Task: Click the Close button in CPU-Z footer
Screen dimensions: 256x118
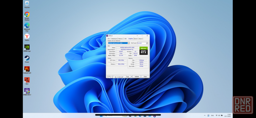Action: (145, 77)
